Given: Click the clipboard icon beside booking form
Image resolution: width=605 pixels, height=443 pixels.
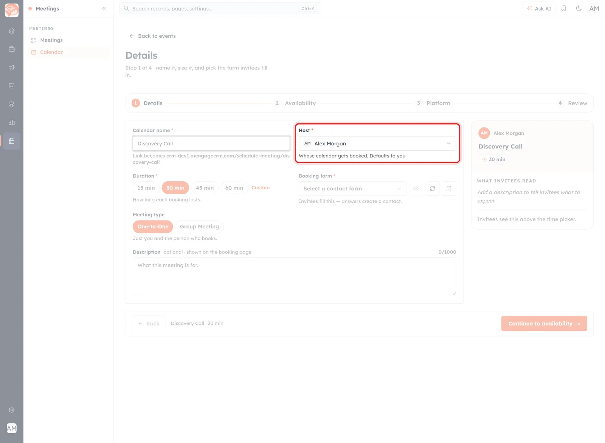Looking at the screenshot, I should click(449, 188).
